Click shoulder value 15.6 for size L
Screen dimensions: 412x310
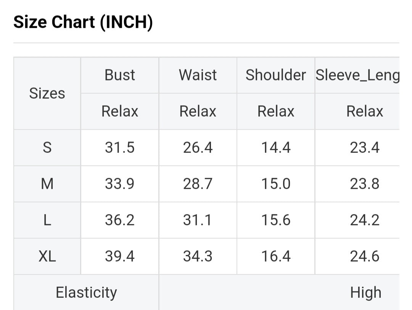pyautogui.click(x=275, y=220)
